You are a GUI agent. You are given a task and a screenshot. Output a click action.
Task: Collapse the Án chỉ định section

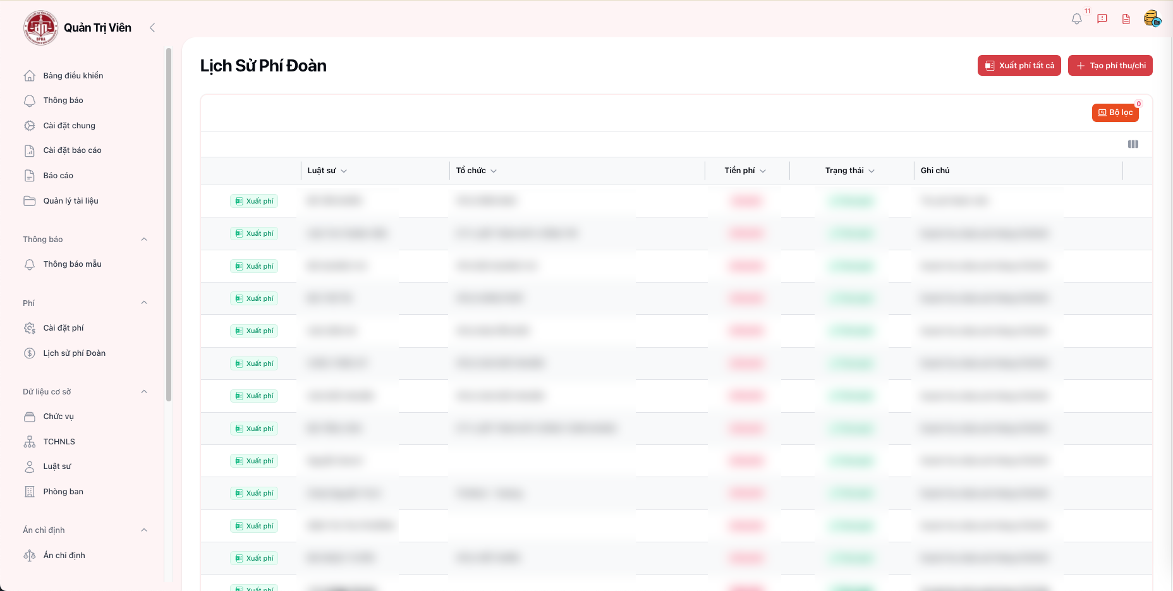coord(144,530)
